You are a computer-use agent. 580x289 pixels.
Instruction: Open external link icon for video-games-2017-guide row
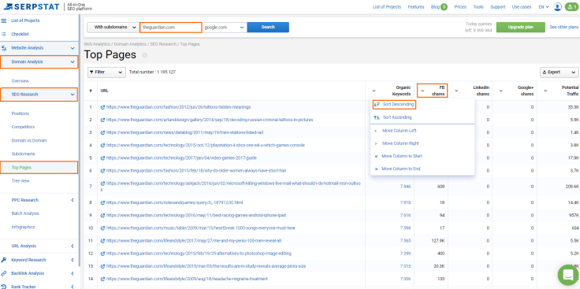point(102,157)
